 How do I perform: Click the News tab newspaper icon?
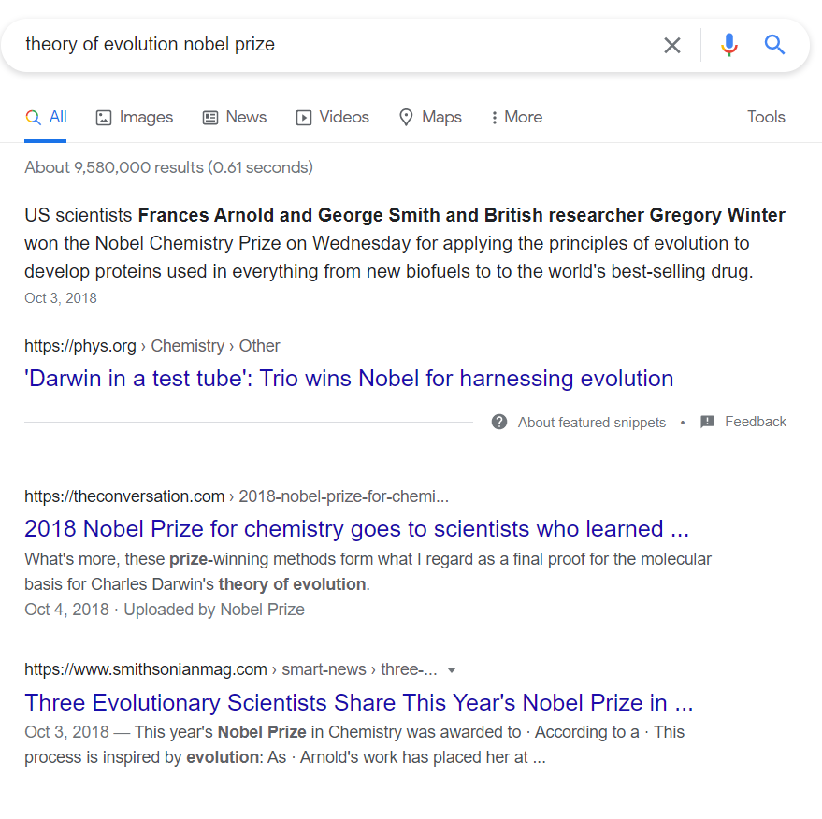click(x=210, y=118)
